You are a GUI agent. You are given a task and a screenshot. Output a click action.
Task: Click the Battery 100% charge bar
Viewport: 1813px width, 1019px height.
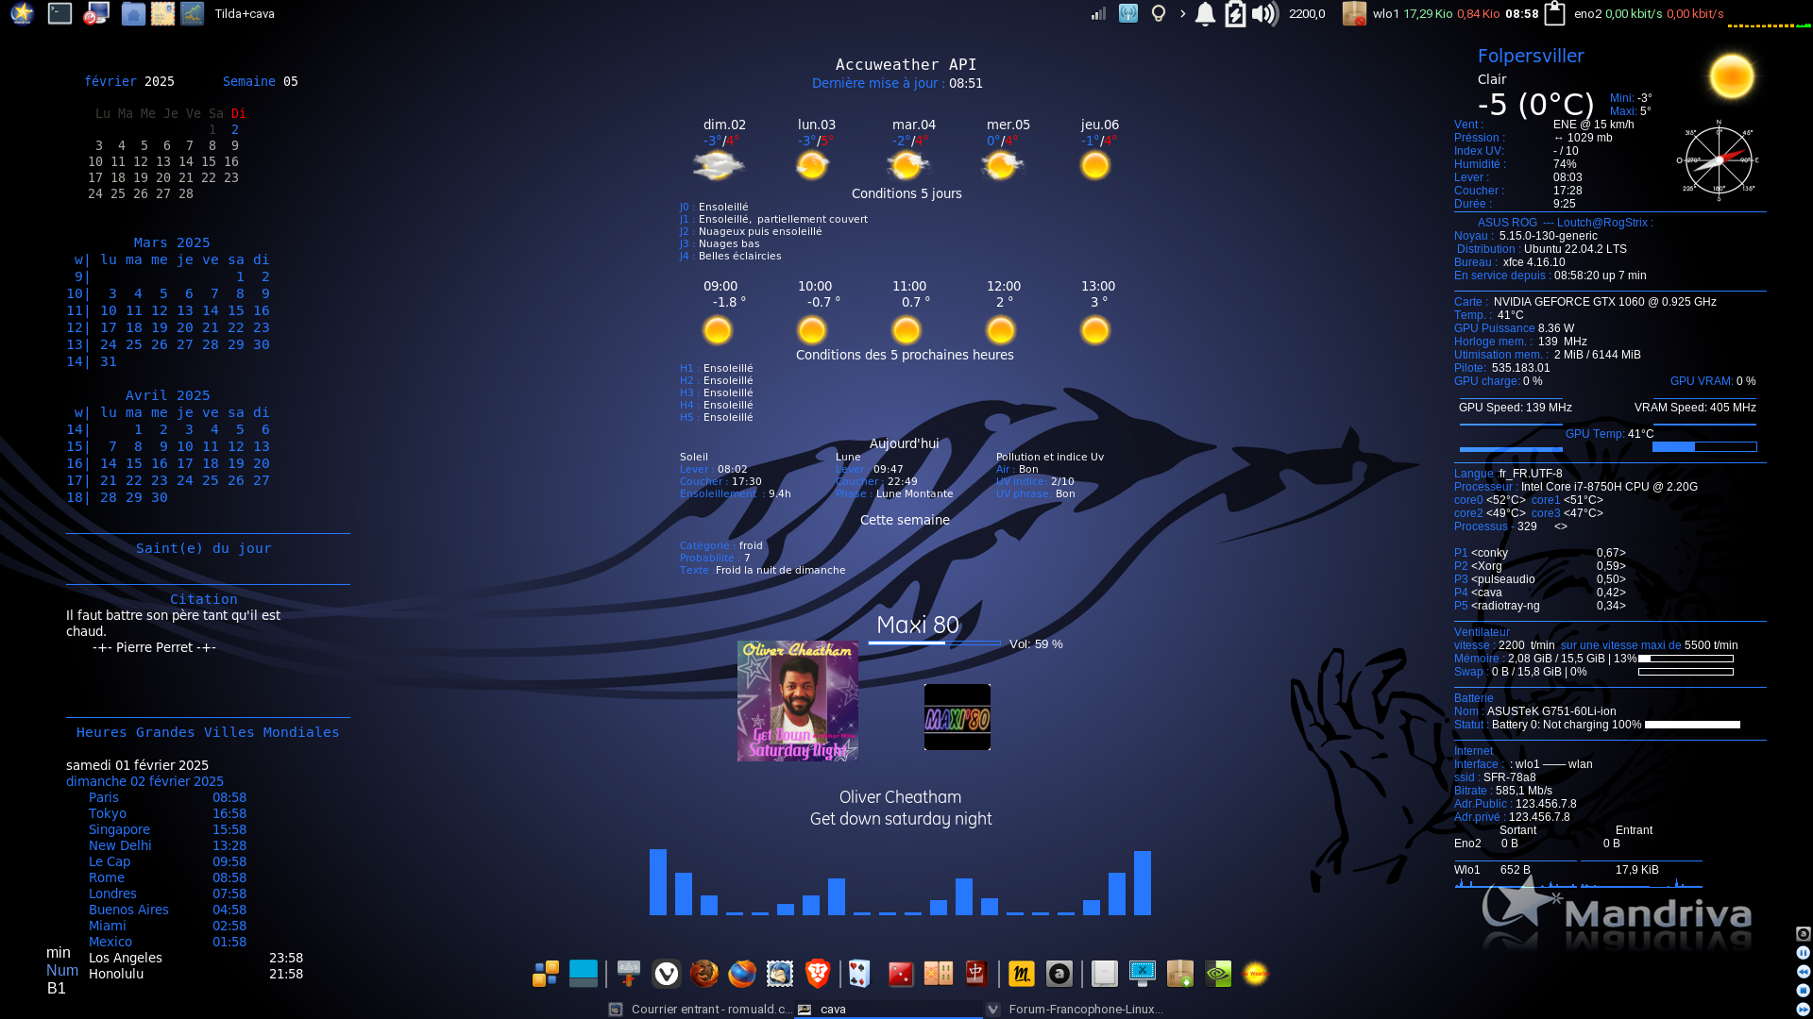1692,725
